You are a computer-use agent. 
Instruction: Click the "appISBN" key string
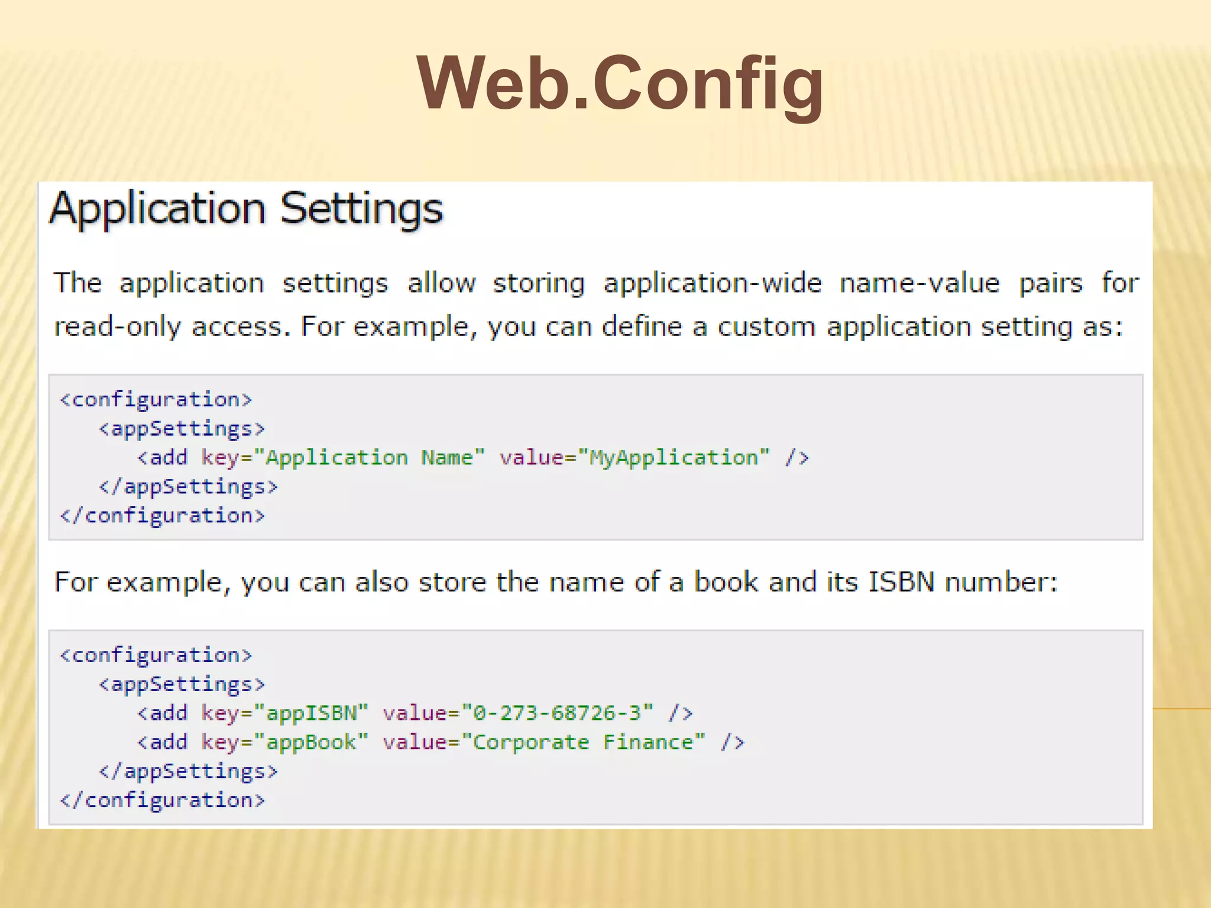[311, 713]
